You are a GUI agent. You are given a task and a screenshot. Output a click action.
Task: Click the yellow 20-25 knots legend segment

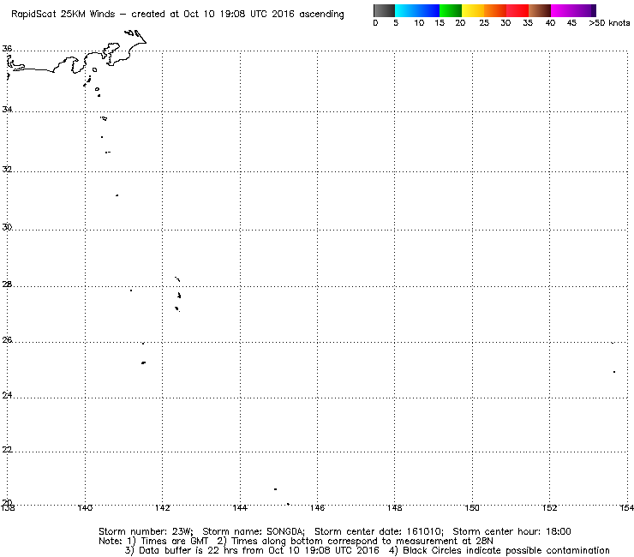(x=473, y=10)
